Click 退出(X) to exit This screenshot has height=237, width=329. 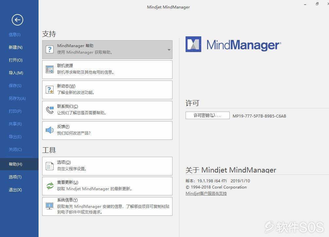click(15, 190)
